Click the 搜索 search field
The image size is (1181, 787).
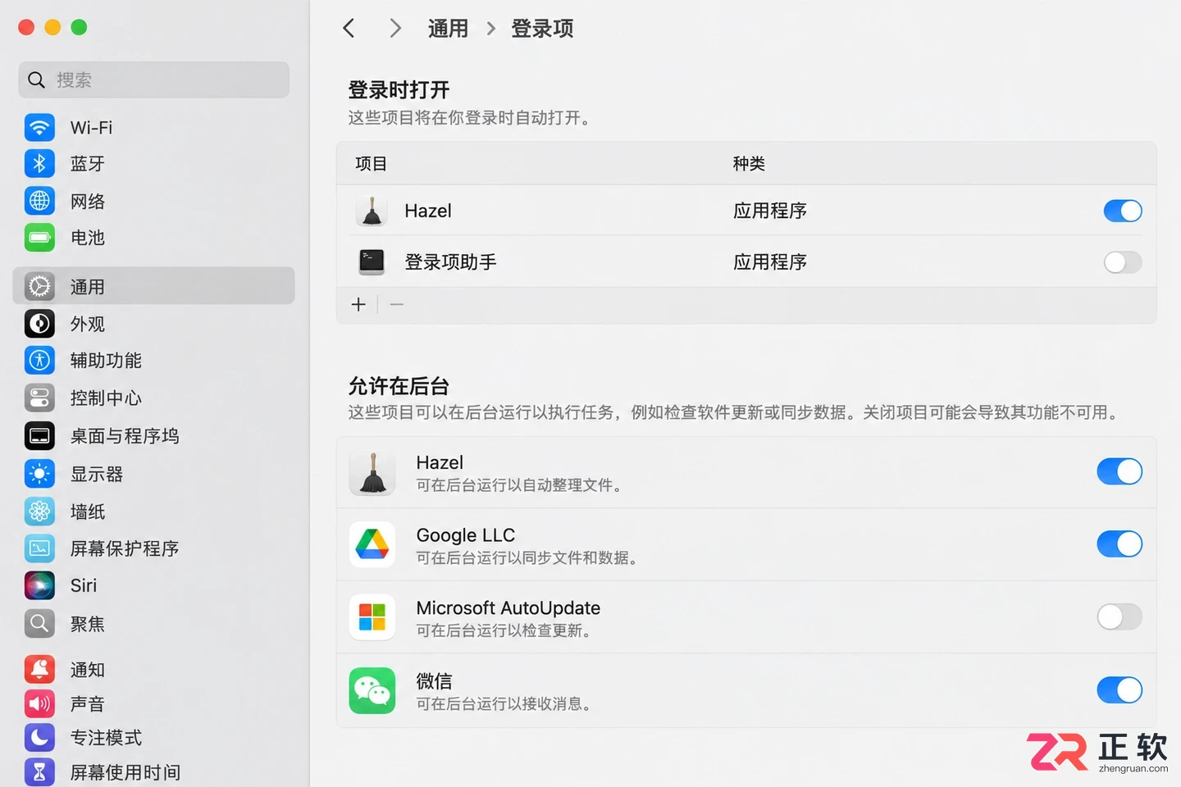154,80
